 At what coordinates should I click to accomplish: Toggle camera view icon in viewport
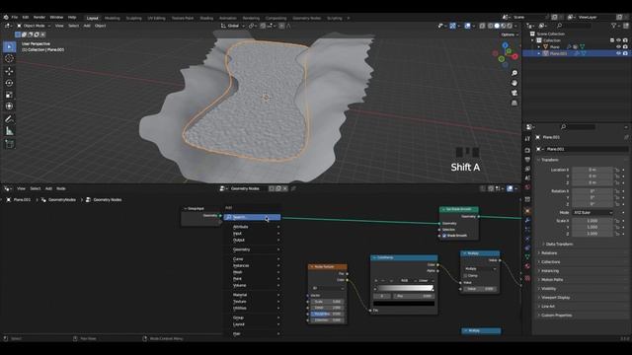point(514,93)
